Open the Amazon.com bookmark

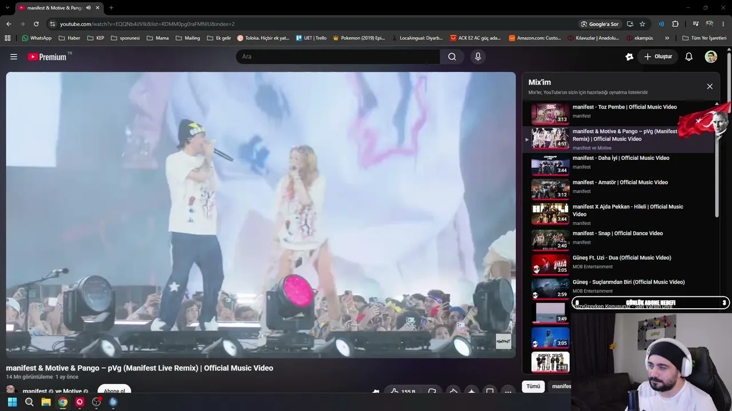tap(535, 38)
